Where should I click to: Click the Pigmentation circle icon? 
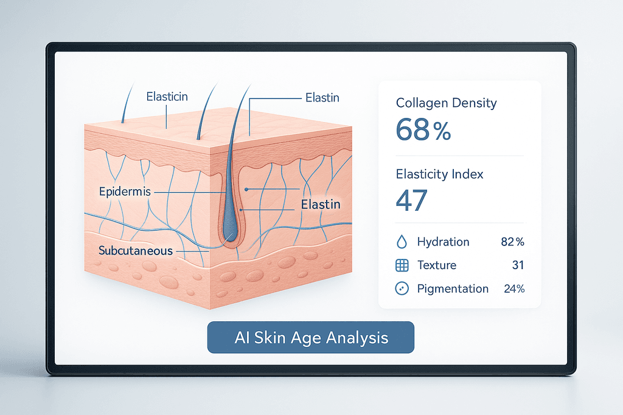[x=401, y=289]
